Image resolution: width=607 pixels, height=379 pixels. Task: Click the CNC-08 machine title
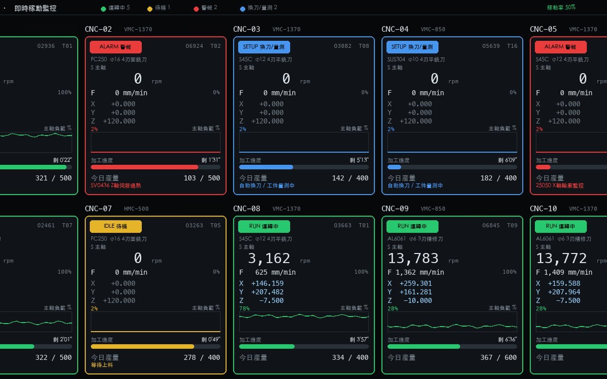click(x=247, y=209)
